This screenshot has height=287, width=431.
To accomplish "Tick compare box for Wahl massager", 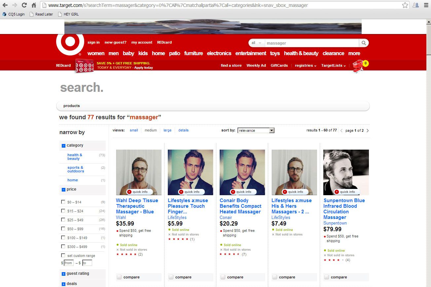I will click(x=119, y=277).
